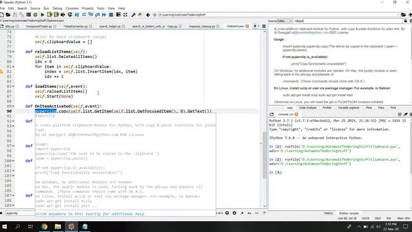This screenshot has height=232, width=412.
Task: Close the Clipboard.pyw editor tab
Action: click(247, 26)
